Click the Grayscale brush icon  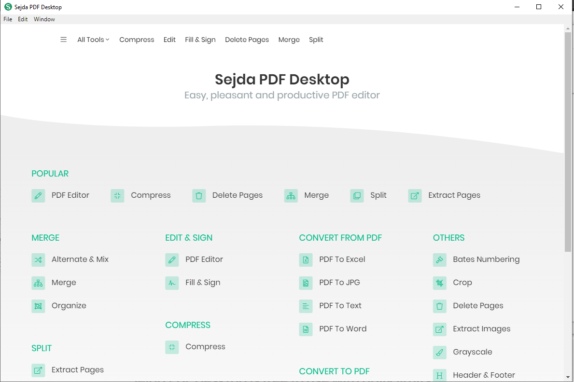pyautogui.click(x=440, y=353)
